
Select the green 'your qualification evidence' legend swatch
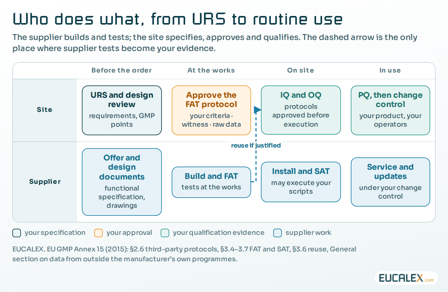coord(165,233)
